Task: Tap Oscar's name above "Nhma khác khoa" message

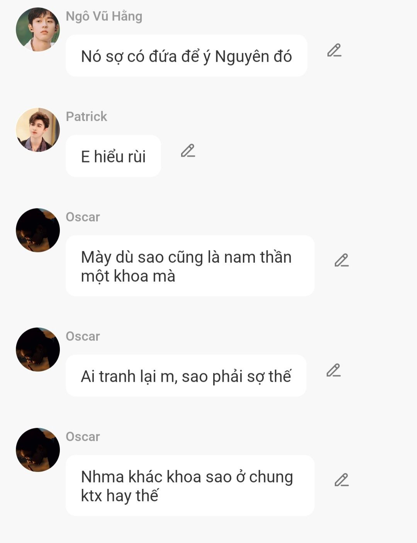Action: (83, 436)
